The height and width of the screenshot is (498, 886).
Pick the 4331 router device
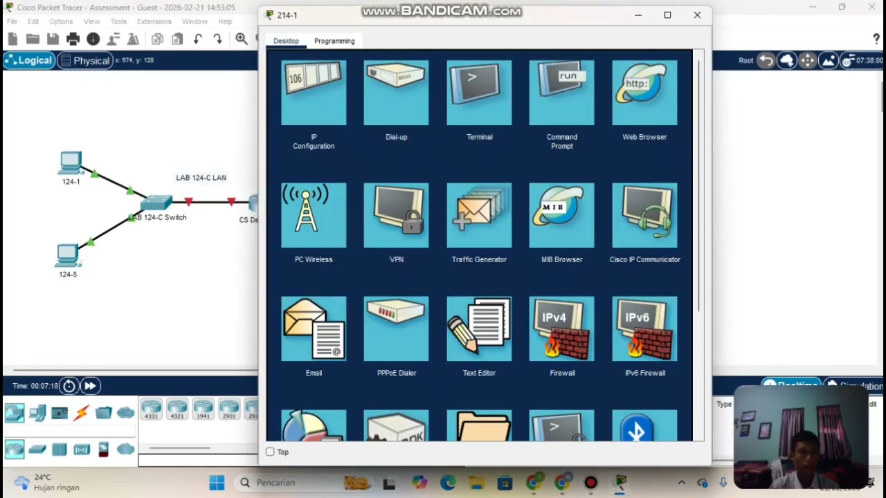point(151,409)
